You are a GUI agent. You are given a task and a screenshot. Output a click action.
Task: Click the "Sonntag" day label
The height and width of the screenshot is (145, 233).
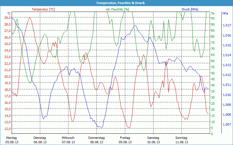tap(181, 138)
